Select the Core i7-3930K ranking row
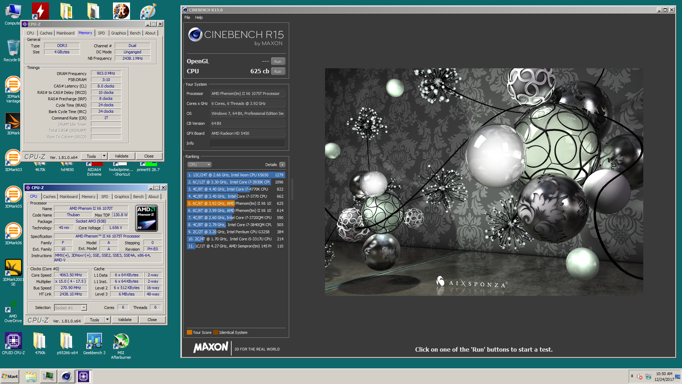 [x=236, y=182]
